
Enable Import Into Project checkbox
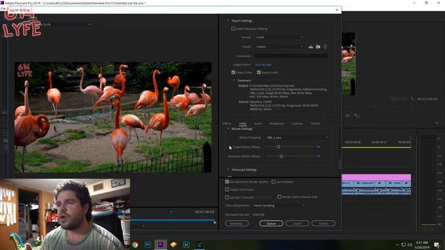tap(227, 190)
